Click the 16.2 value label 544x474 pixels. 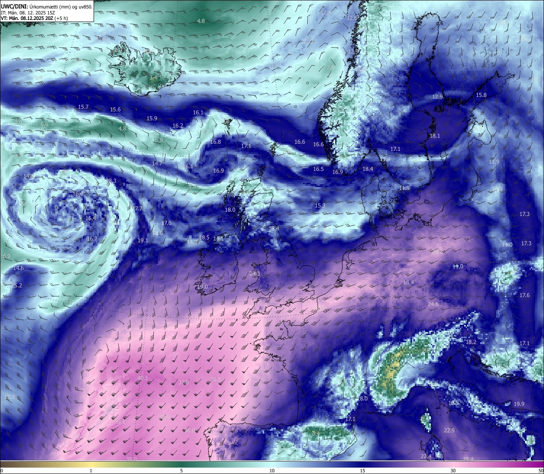click(178, 126)
